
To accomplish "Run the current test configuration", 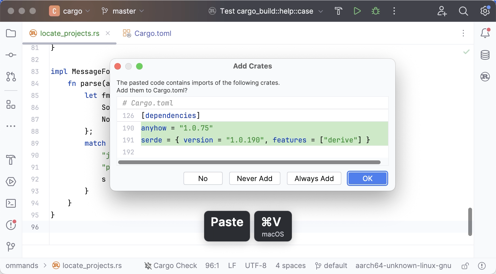I will coord(357,11).
